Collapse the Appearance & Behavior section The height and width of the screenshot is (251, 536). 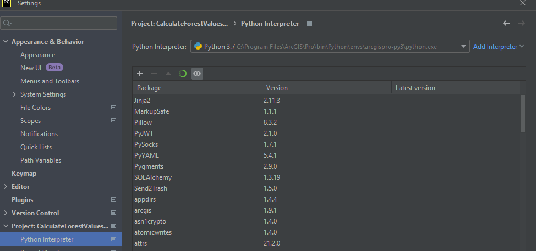point(6,42)
